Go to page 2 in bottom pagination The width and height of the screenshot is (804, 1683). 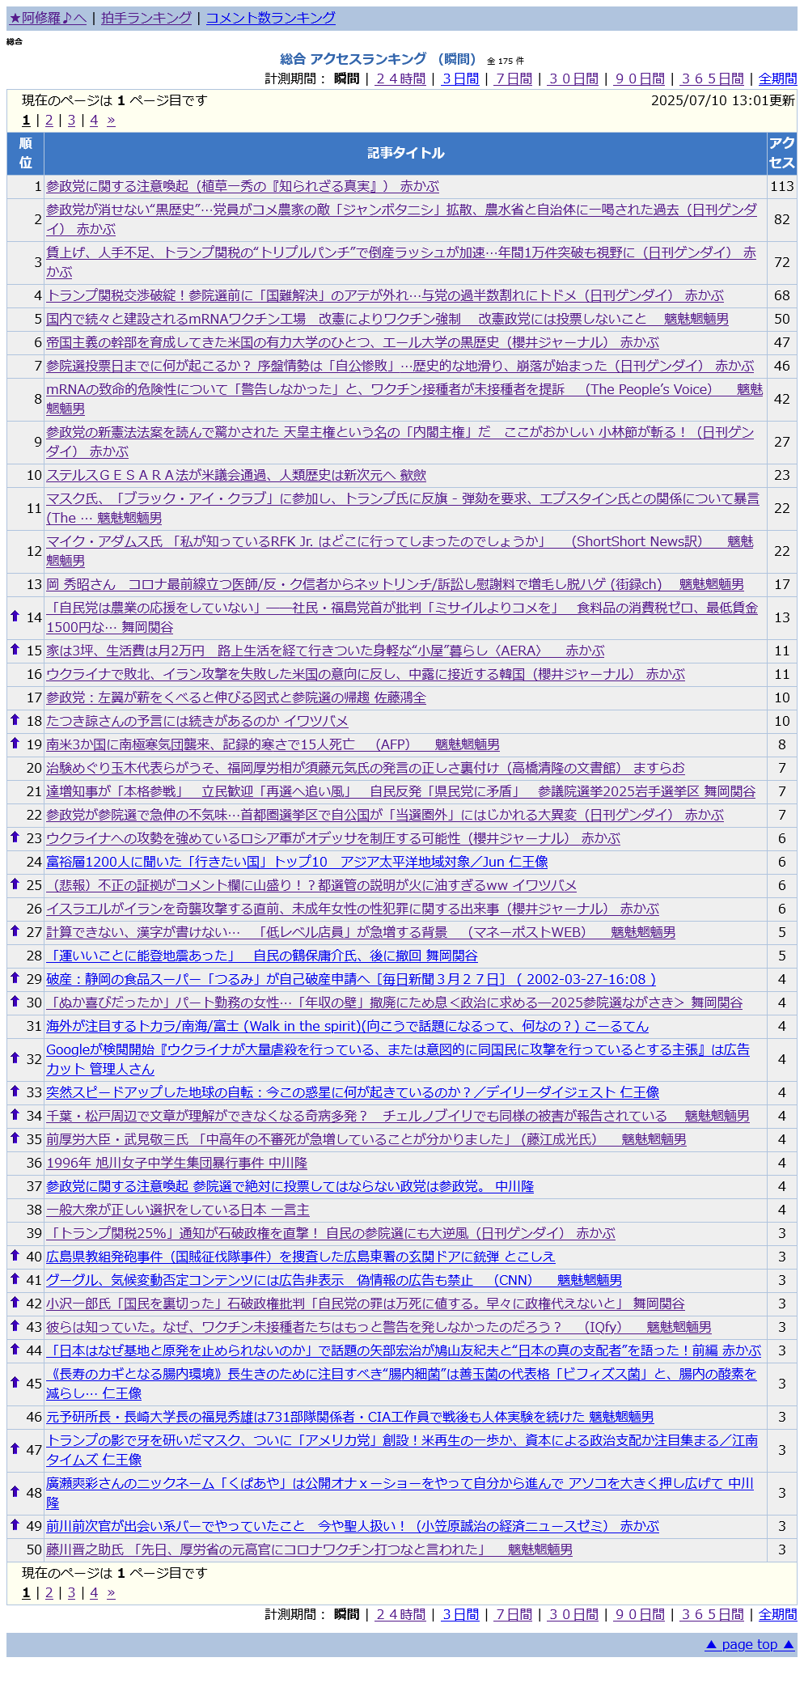click(x=49, y=1592)
